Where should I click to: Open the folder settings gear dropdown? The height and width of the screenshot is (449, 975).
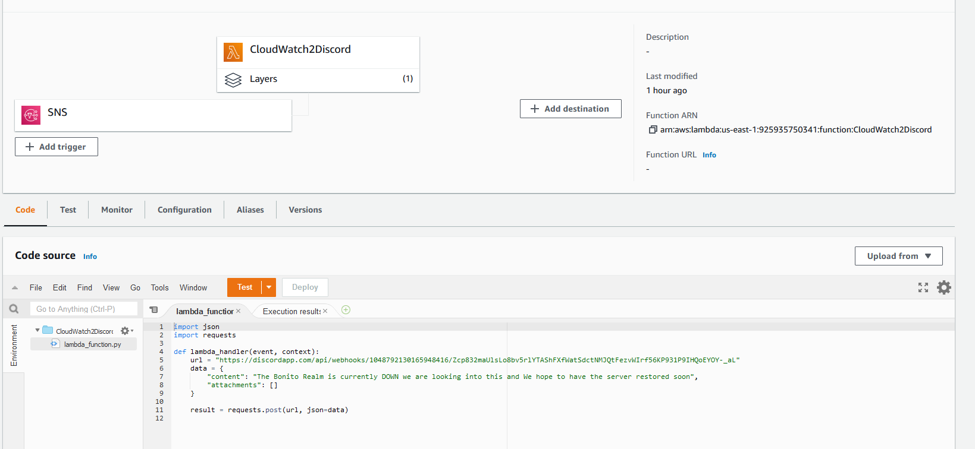click(x=126, y=331)
